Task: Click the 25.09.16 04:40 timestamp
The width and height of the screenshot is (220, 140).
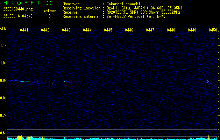Action: pyautogui.click(x=18, y=16)
